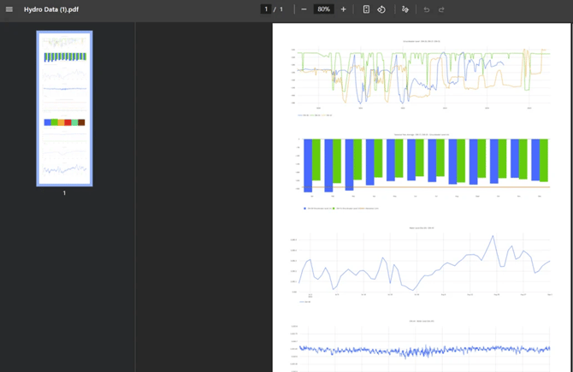Click the bottom noisy time-series chart

[x=423, y=349]
